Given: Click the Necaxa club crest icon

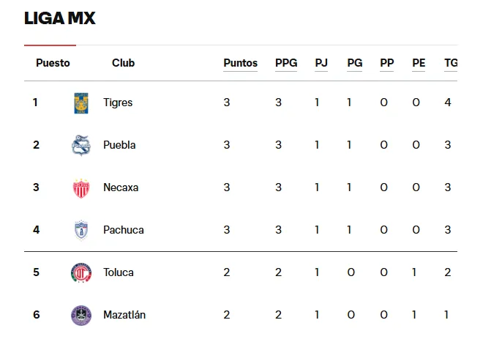Looking at the screenshot, I should click(x=80, y=187).
